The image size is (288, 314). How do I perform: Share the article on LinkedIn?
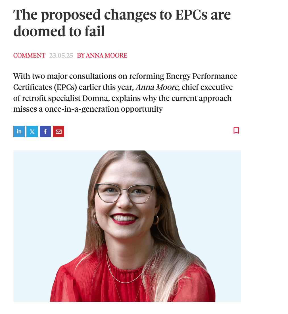[x=19, y=131]
